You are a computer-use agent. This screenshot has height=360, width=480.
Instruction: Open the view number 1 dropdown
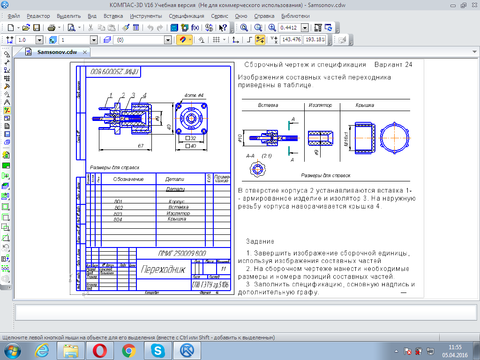[94, 40]
